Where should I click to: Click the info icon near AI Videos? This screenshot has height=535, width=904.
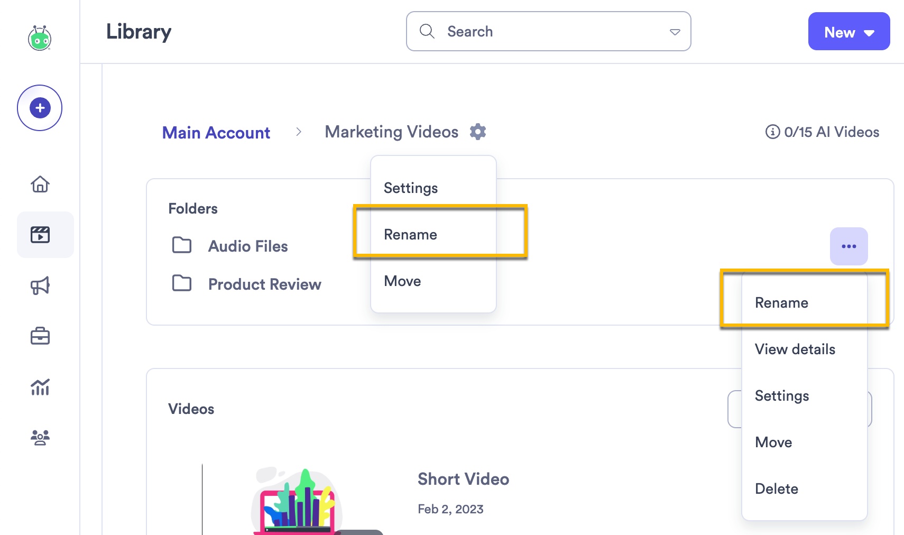(x=772, y=132)
